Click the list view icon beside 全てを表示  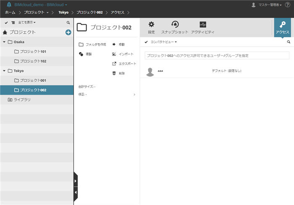tap(13, 23)
